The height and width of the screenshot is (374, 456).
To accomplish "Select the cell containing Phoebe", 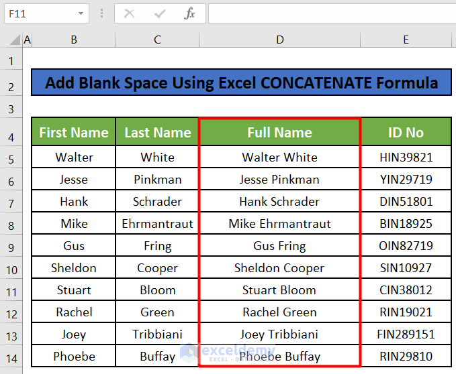I will [x=74, y=356].
